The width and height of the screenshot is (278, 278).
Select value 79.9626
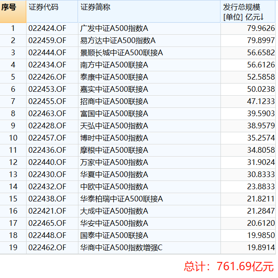248,28
